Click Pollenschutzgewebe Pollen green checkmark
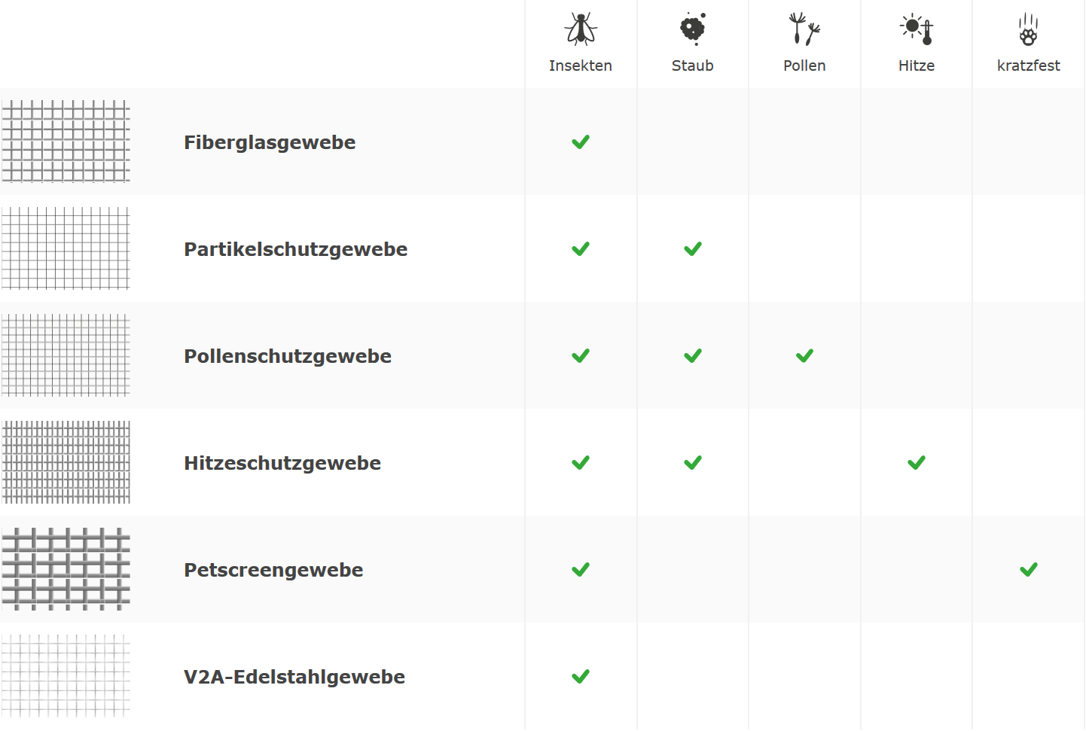 click(804, 356)
